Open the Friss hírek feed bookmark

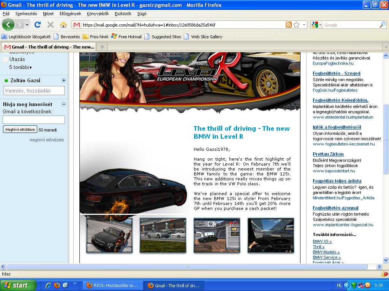(x=96, y=37)
